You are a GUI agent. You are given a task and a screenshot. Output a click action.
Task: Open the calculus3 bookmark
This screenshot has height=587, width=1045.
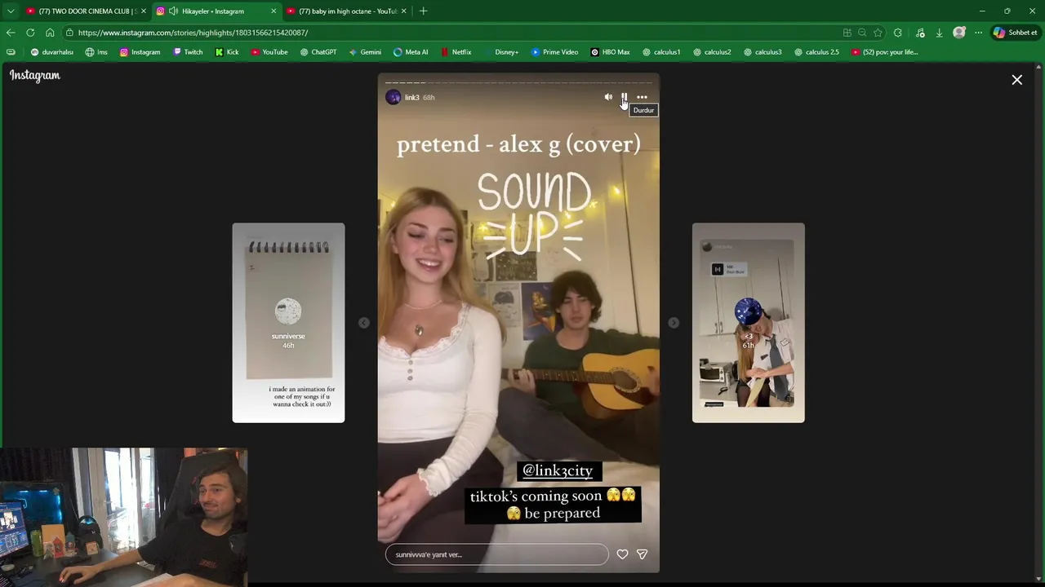pos(763,52)
